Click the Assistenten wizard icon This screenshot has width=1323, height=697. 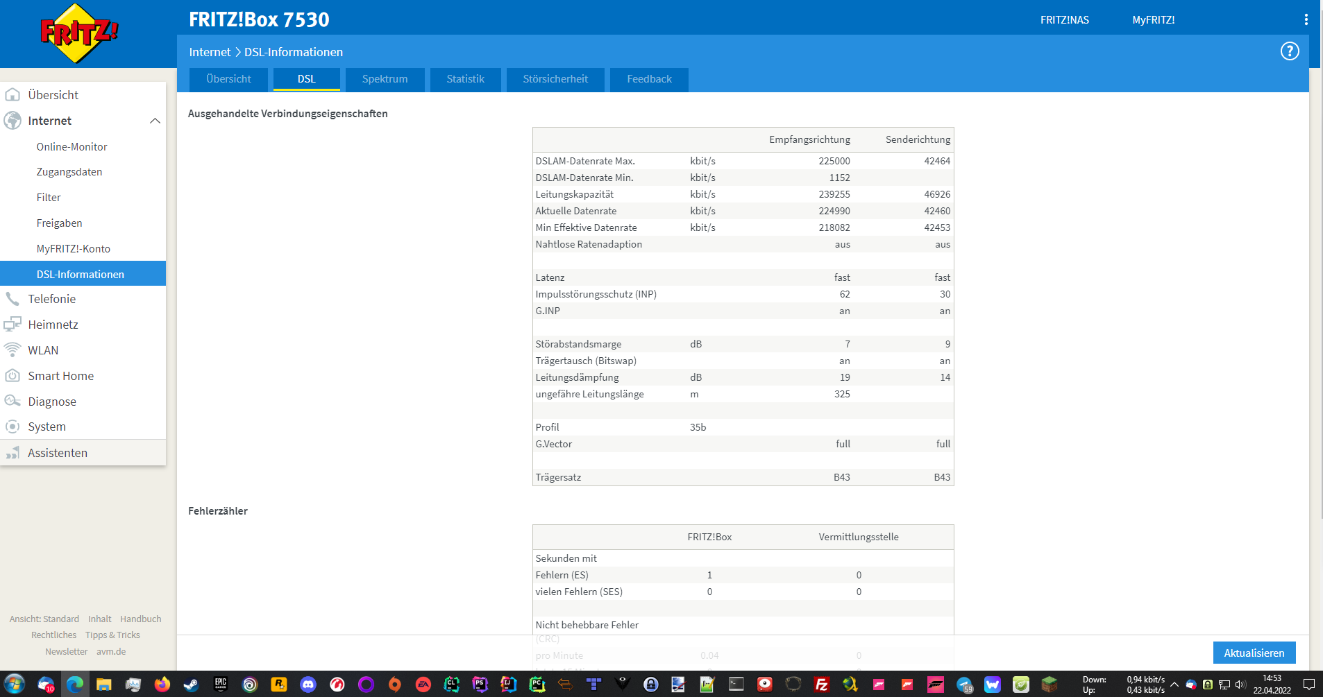(12, 453)
